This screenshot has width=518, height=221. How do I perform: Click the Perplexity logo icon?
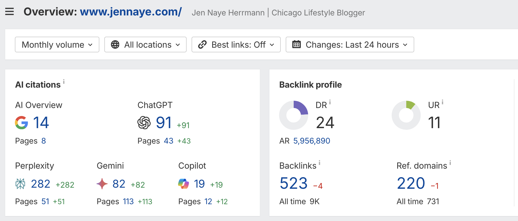pyautogui.click(x=20, y=184)
